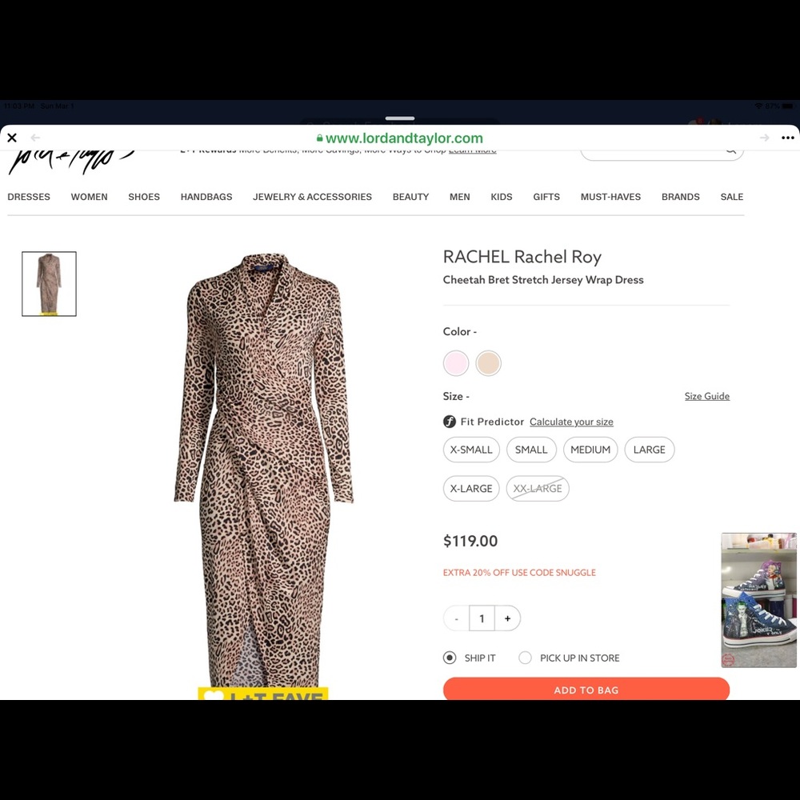
Task: Tap the browser back arrow
Action: [x=35, y=138]
